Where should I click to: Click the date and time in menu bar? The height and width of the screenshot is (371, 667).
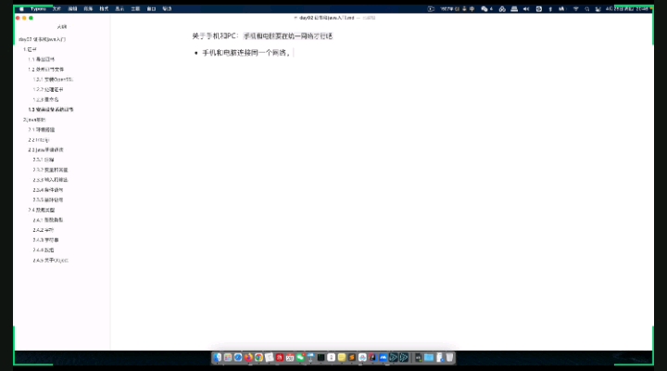coord(628,9)
